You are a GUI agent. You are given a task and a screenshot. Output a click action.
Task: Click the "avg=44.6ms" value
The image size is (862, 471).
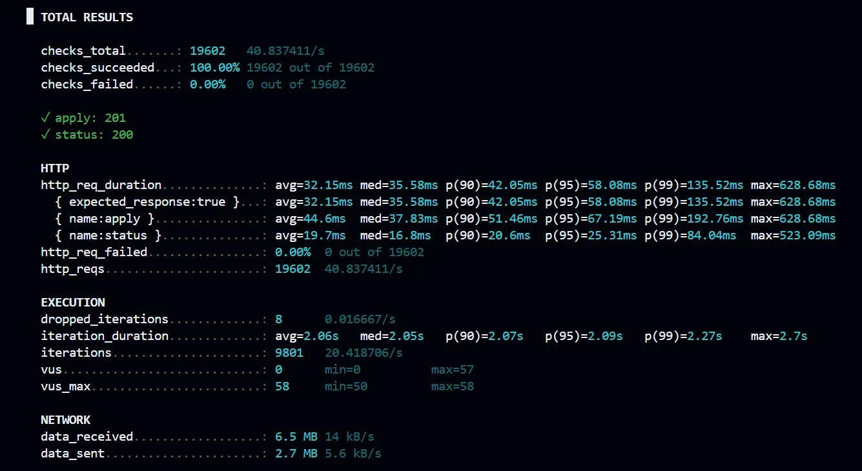pos(311,219)
